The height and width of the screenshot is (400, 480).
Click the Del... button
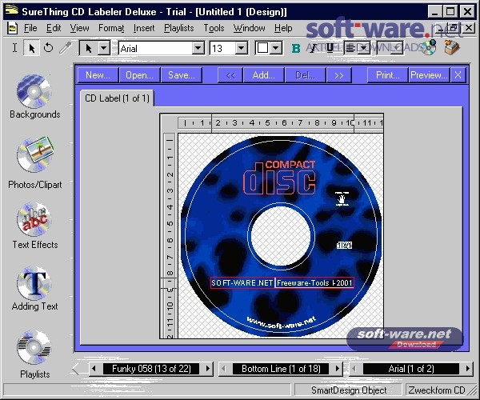point(306,75)
